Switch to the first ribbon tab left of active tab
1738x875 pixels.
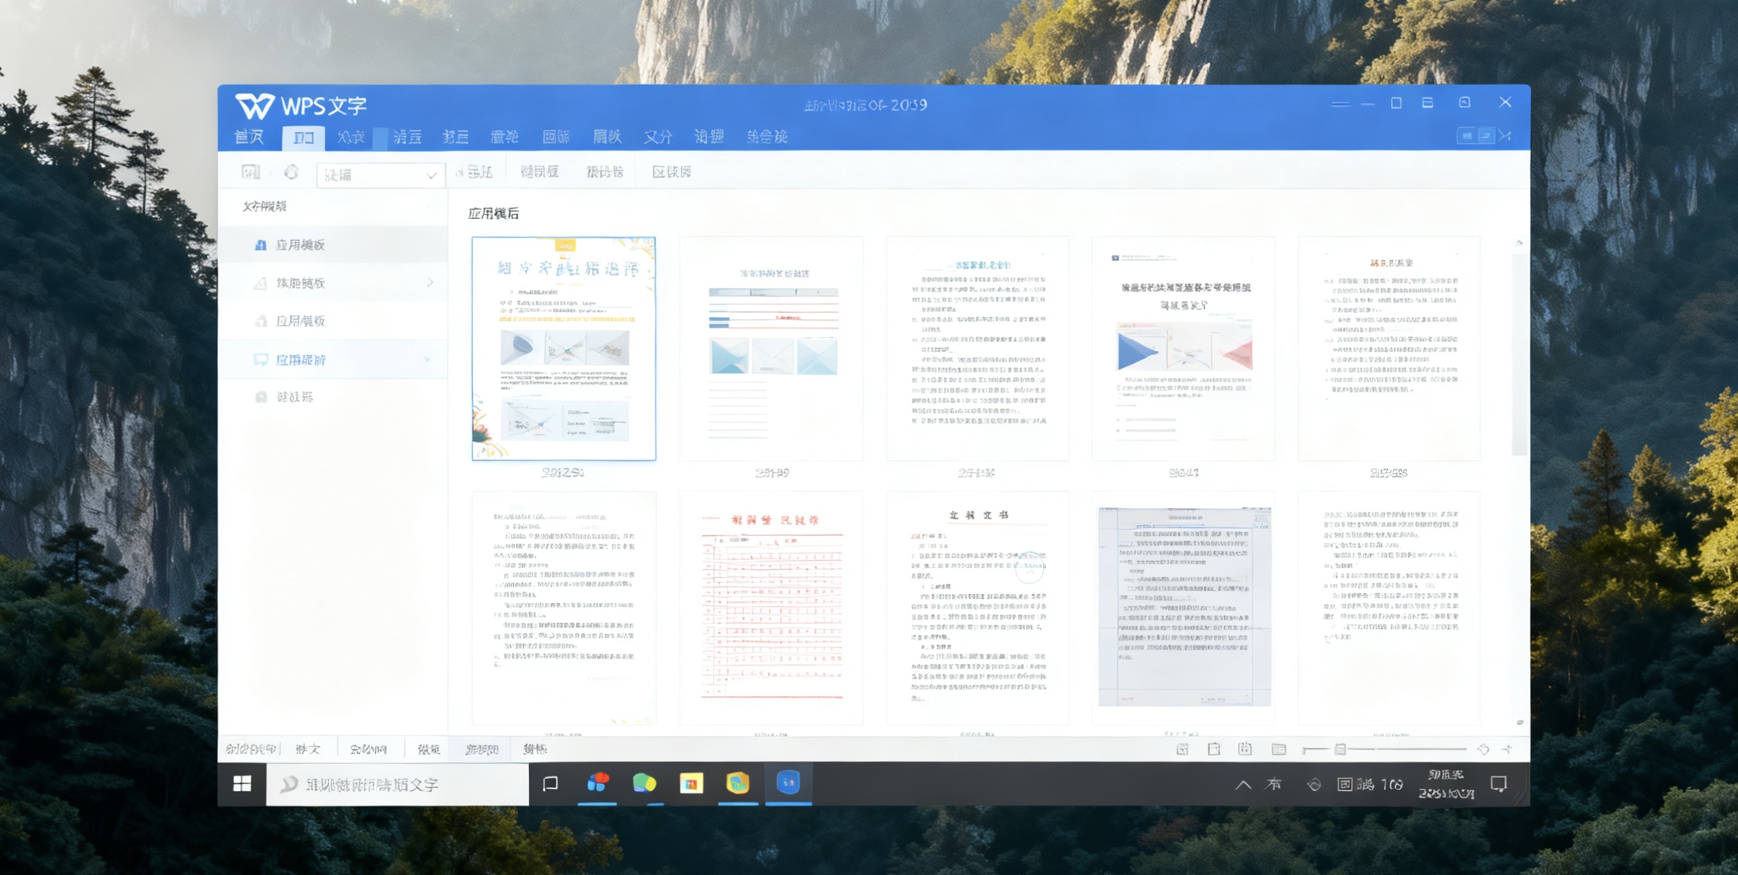(x=249, y=137)
